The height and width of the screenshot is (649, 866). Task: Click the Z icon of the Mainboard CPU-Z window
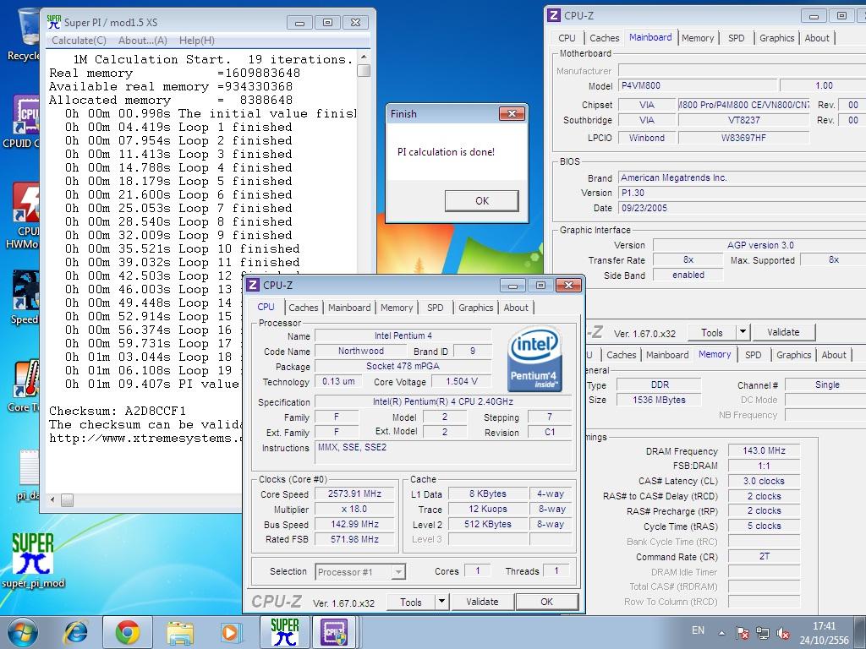click(x=554, y=15)
